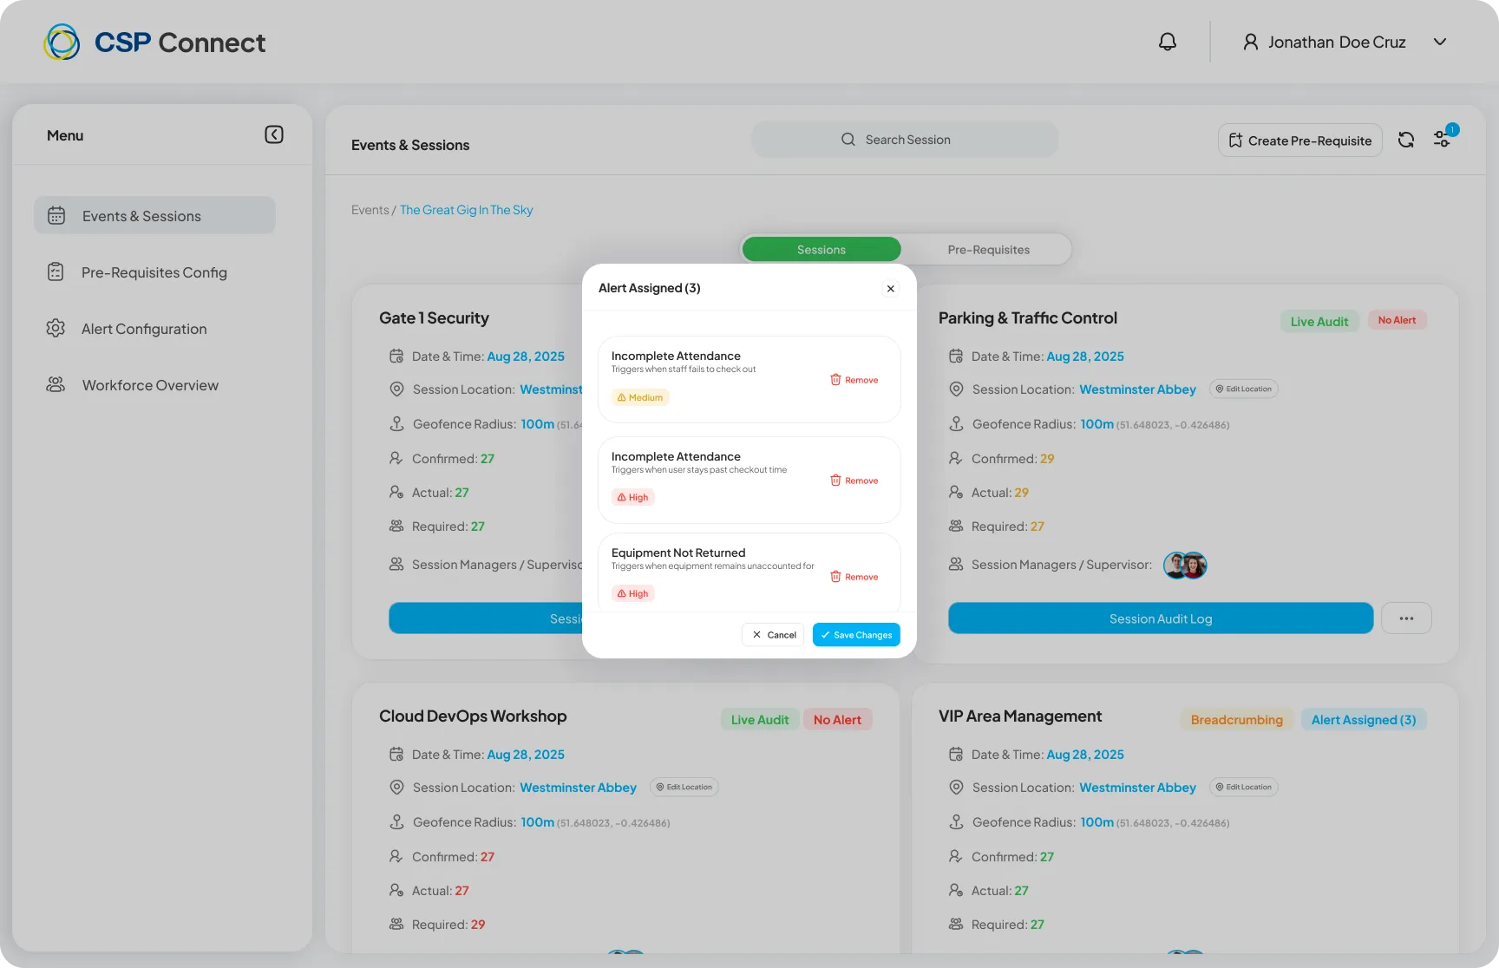Click 100m geofence radius in VIP Area Management
Image resolution: width=1499 pixels, height=968 pixels.
(x=1096, y=822)
